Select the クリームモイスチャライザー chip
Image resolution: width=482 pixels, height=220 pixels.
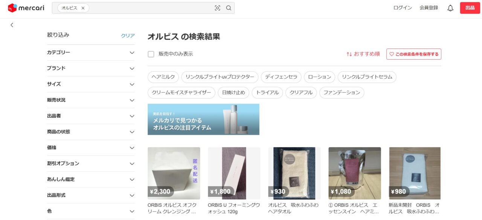182,93
